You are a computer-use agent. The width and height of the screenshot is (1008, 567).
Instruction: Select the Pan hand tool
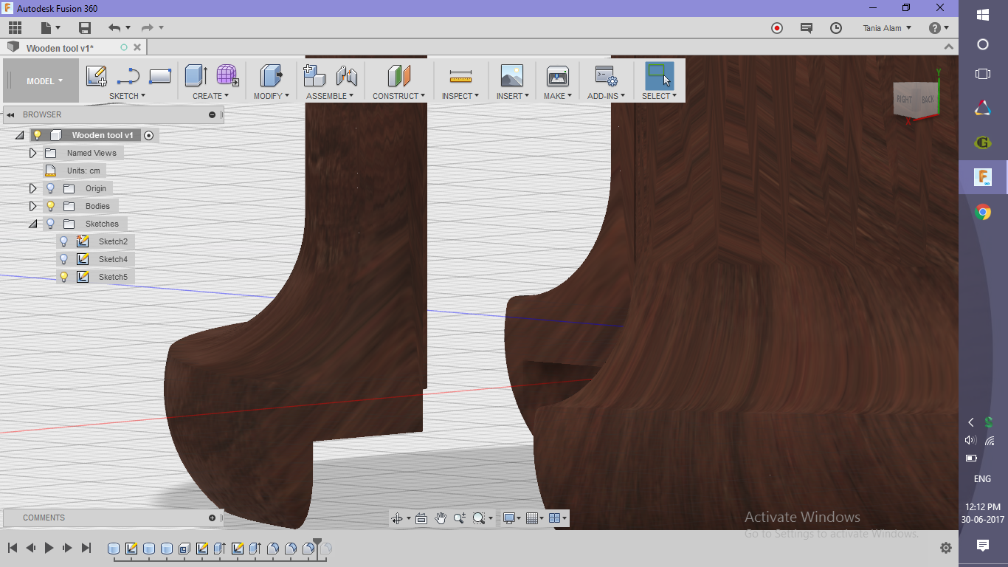pos(441,518)
